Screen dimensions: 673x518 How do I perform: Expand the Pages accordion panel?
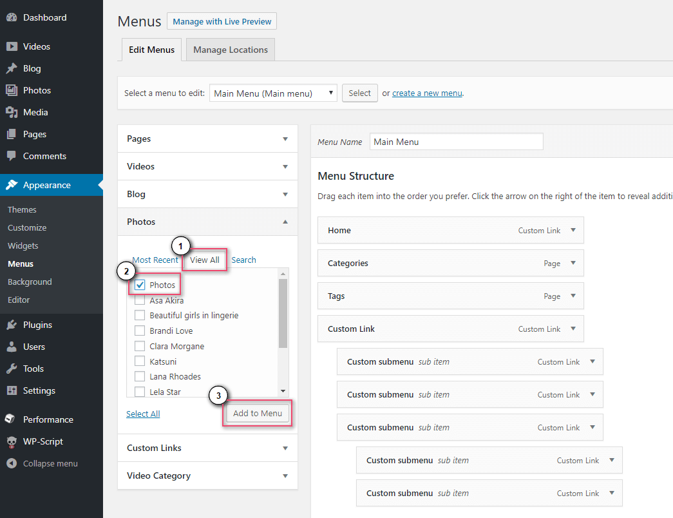(207, 139)
